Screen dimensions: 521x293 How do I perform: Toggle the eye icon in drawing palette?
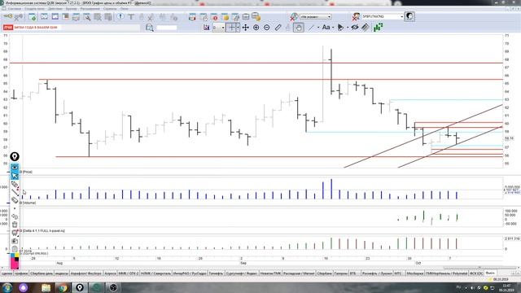(15, 167)
